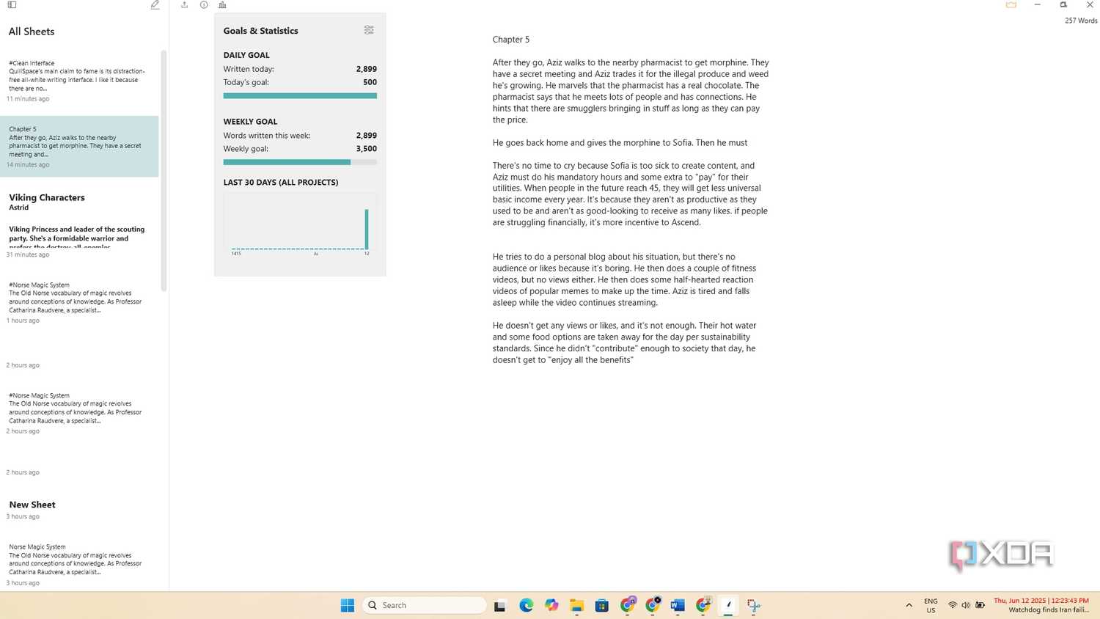Open the Viking Characters sheet
Screen dimensions: 1100x619
(x=79, y=226)
